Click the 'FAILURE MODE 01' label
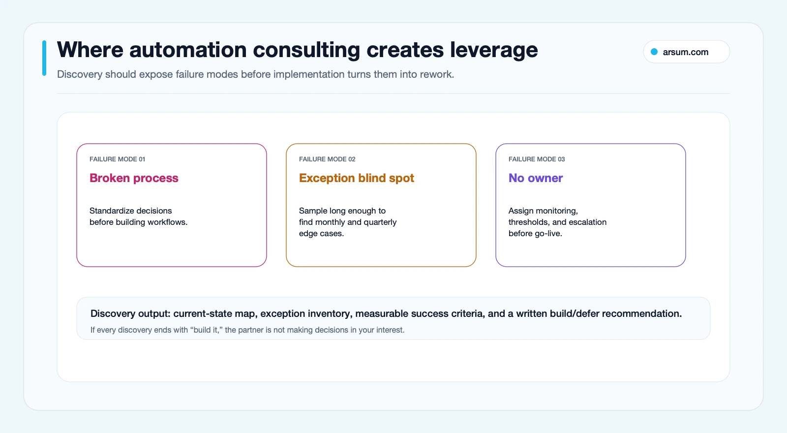The width and height of the screenshot is (787, 433). point(118,159)
